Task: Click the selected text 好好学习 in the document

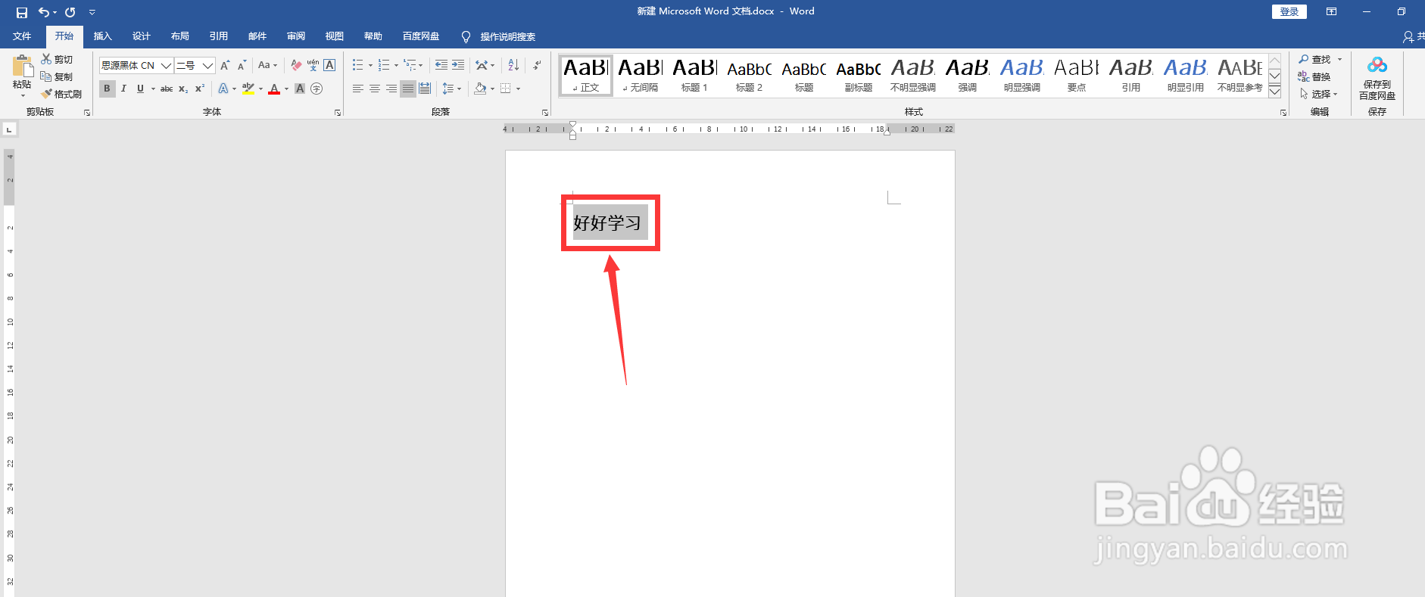Action: (x=607, y=223)
